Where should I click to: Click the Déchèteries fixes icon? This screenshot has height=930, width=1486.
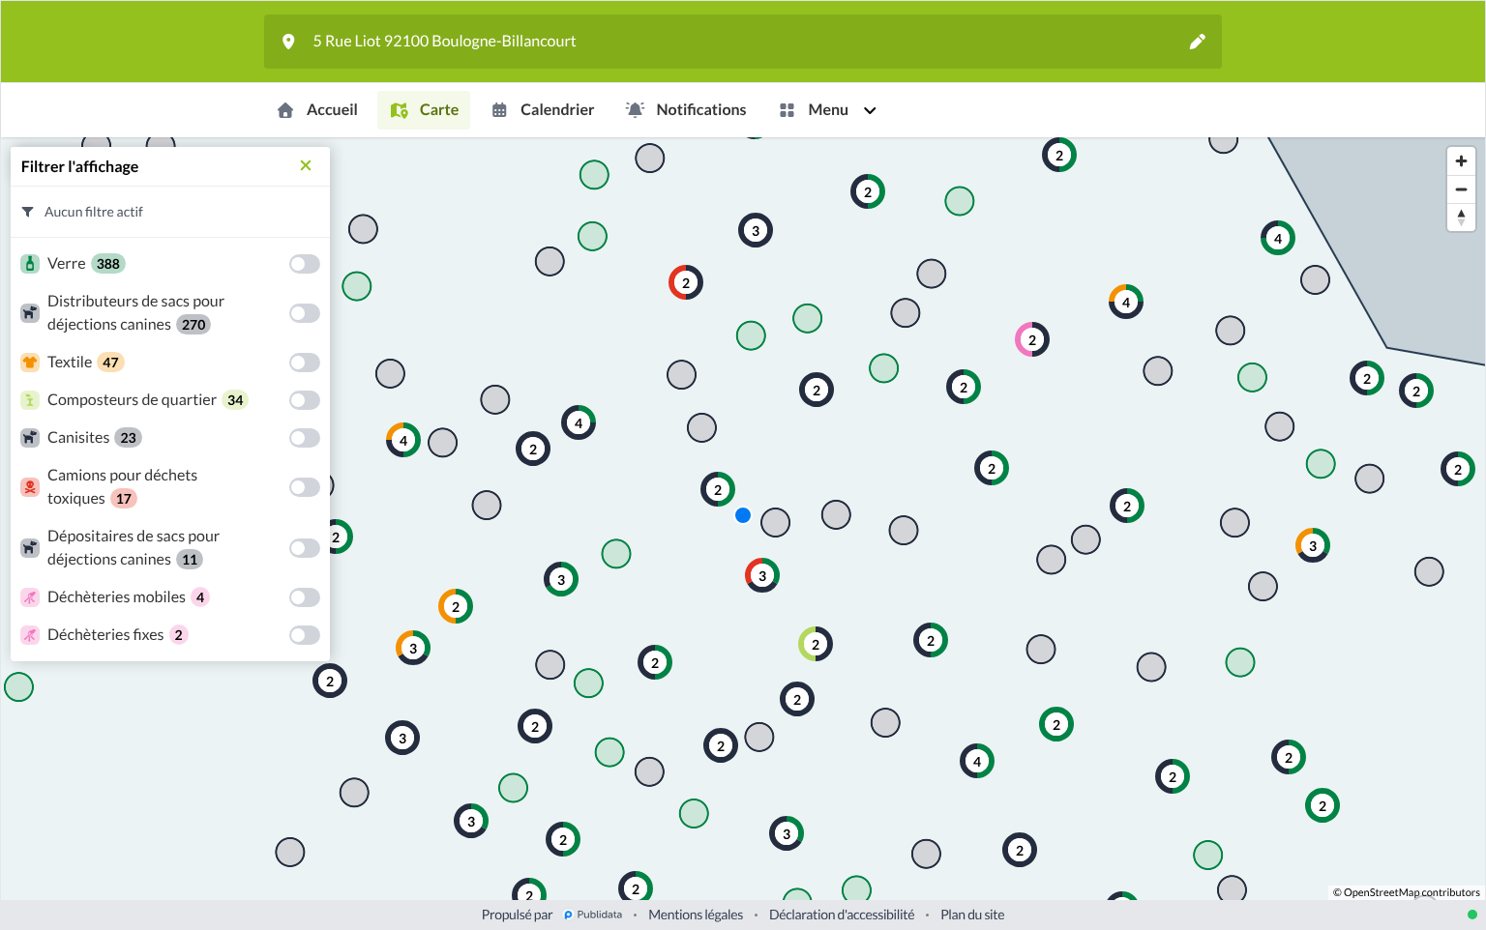30,635
